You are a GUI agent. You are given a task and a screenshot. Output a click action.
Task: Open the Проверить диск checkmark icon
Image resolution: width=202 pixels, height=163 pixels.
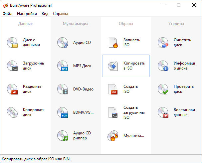163,89
